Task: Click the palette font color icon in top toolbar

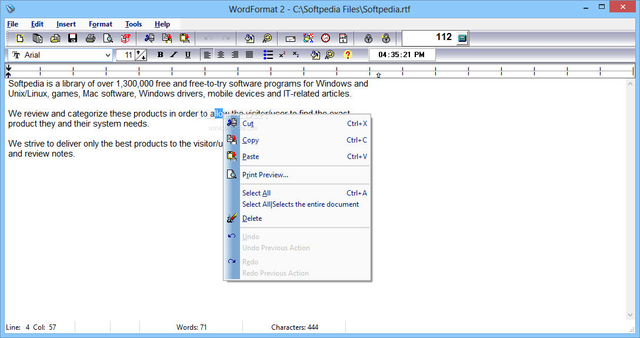Action: [x=267, y=38]
